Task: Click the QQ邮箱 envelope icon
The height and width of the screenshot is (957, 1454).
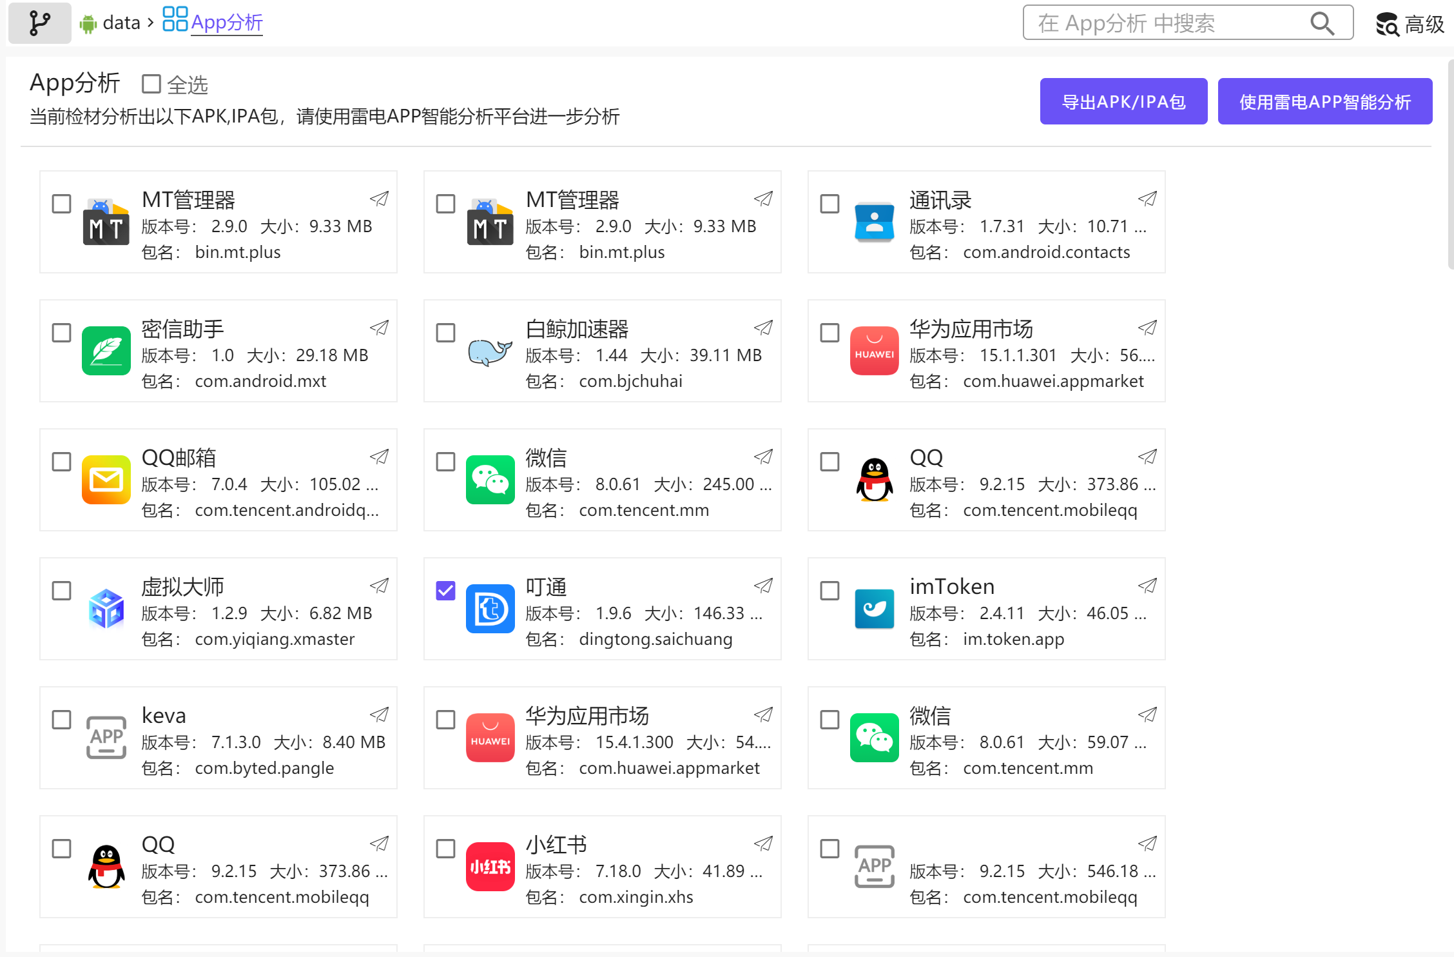Action: tap(106, 480)
